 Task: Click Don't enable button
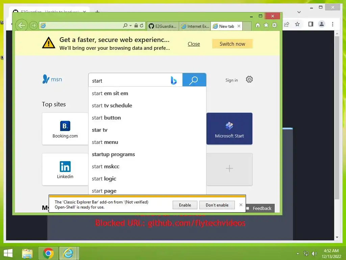click(217, 205)
